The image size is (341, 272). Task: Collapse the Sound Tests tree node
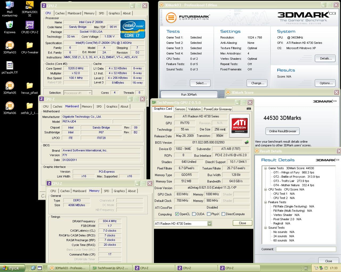pyautogui.click(x=265, y=228)
